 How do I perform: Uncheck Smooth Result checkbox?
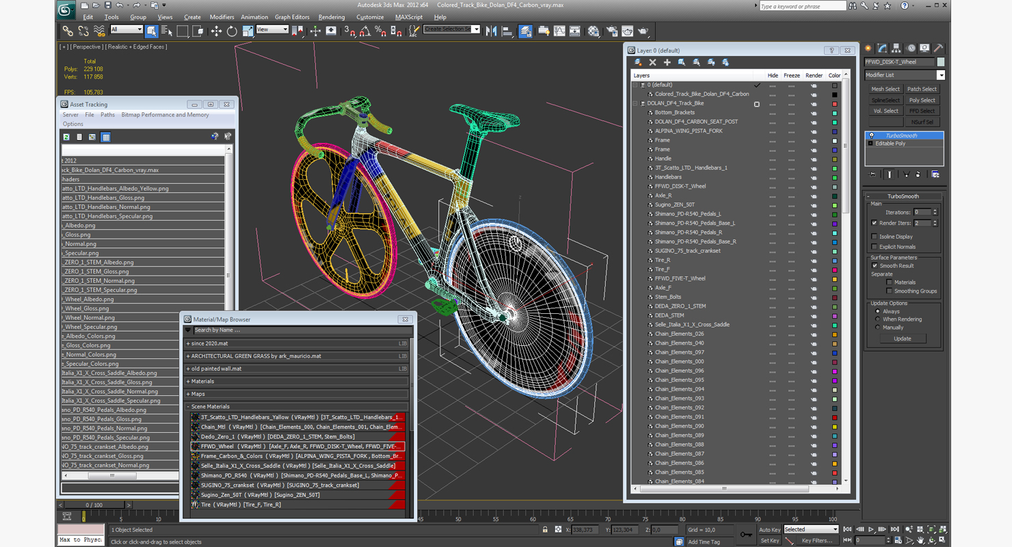coord(875,266)
